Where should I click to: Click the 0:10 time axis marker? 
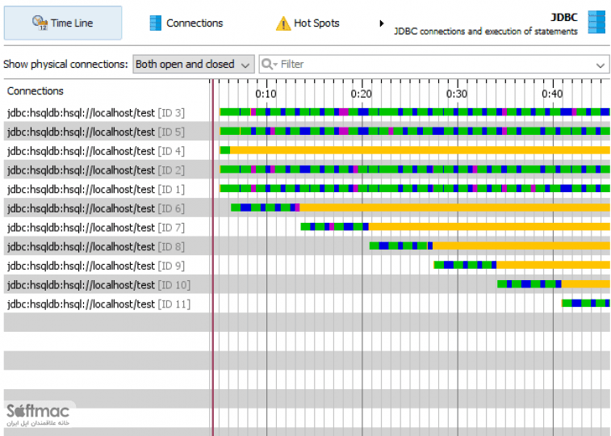coord(266,94)
